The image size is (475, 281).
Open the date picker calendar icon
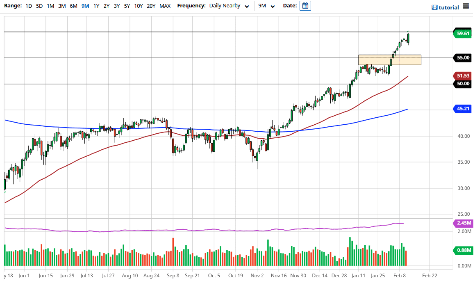(305, 6)
